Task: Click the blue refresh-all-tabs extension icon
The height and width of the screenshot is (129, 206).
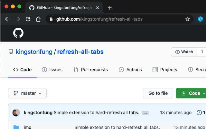Action: tap(201, 19)
